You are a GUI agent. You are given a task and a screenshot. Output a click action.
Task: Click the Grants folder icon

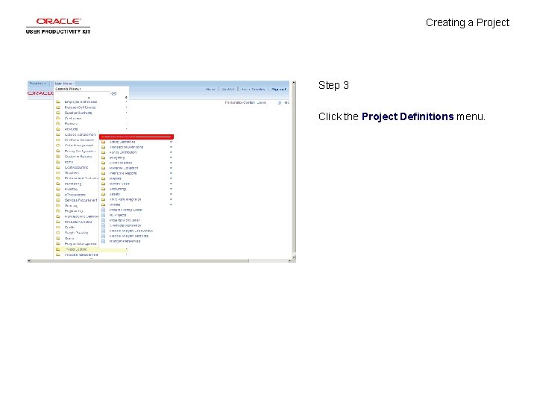(x=58, y=238)
